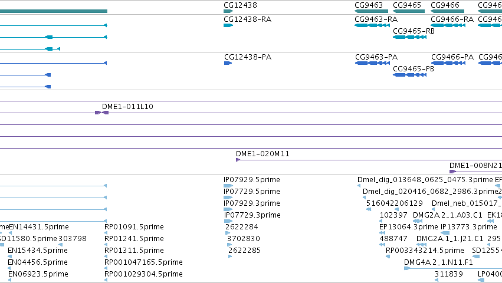Click the CG9463-RA transcript exon glyph
The image size is (502, 283).
372,25
